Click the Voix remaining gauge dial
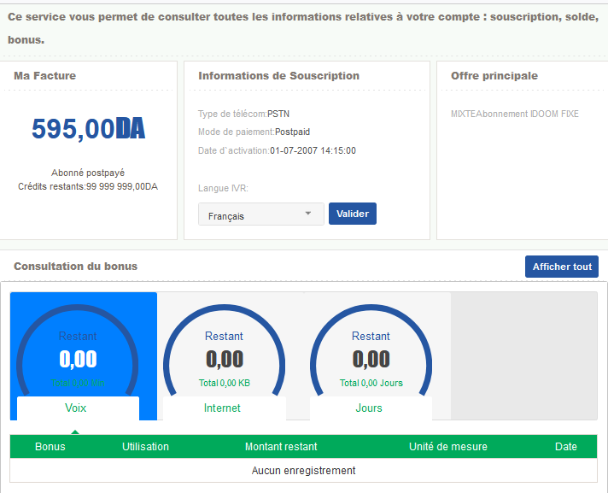The image size is (608, 493). pyautogui.click(x=78, y=350)
